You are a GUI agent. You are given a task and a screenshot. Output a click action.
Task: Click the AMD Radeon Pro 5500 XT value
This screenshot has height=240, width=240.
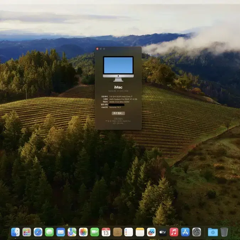[x=123, y=99]
